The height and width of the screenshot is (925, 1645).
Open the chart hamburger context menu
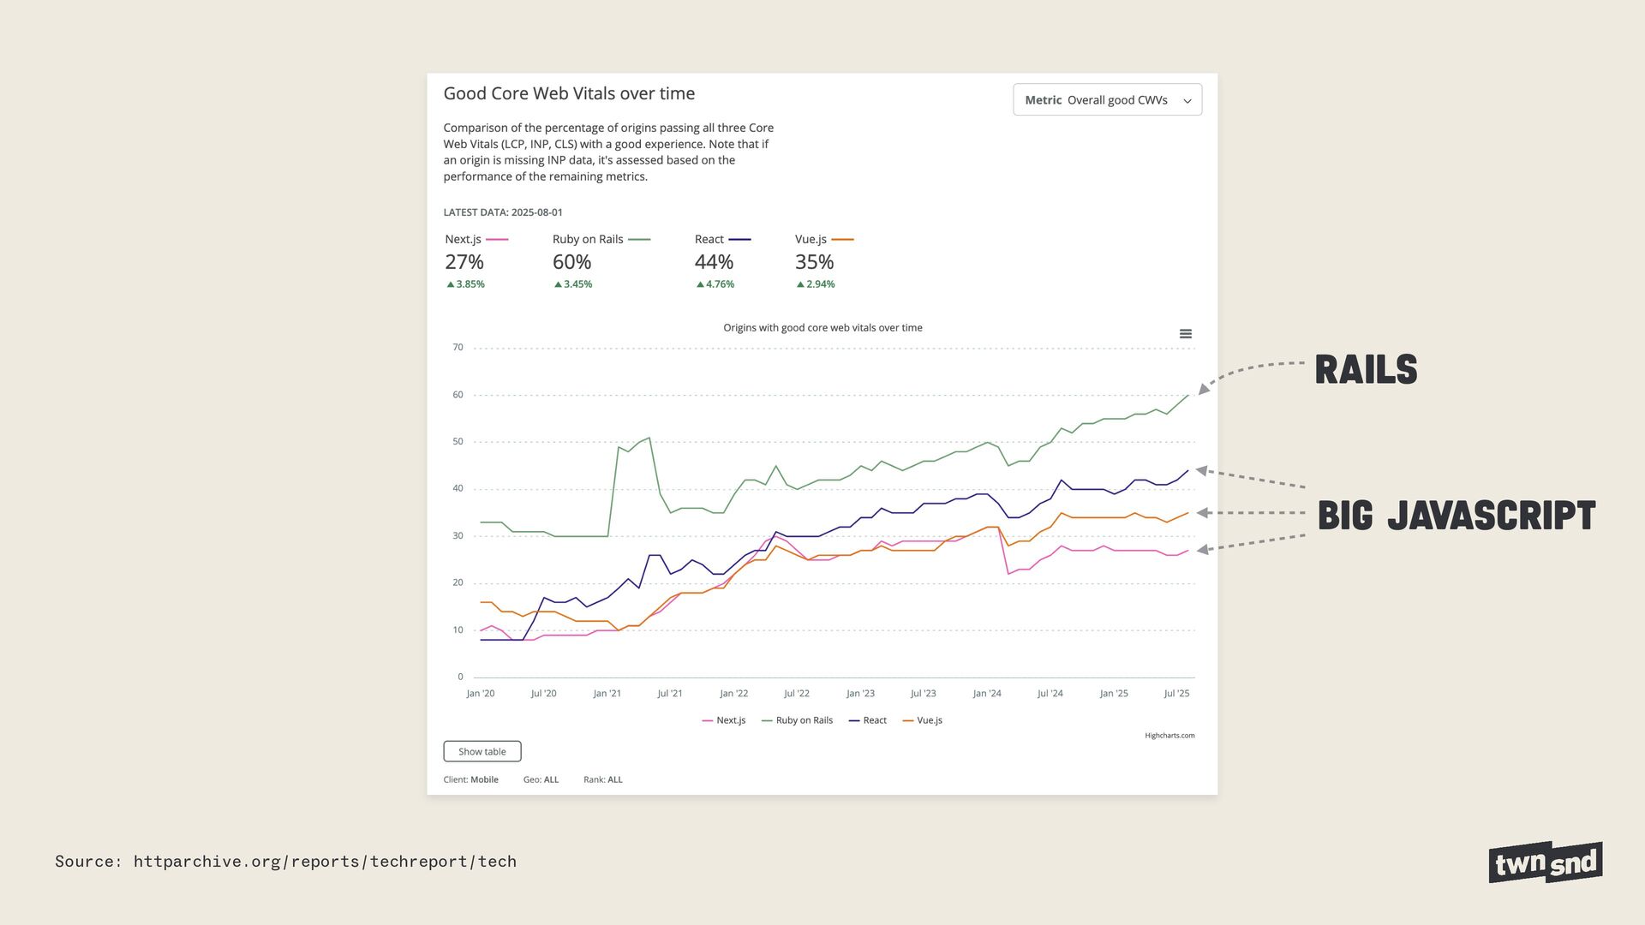1185,334
